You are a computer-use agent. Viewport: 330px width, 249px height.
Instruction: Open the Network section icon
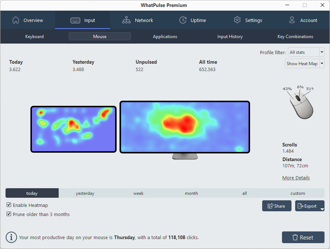[126, 20]
